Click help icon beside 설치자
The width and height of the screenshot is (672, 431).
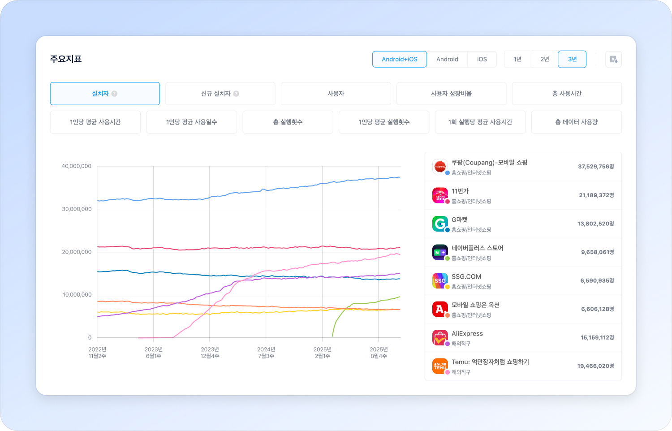pos(114,94)
